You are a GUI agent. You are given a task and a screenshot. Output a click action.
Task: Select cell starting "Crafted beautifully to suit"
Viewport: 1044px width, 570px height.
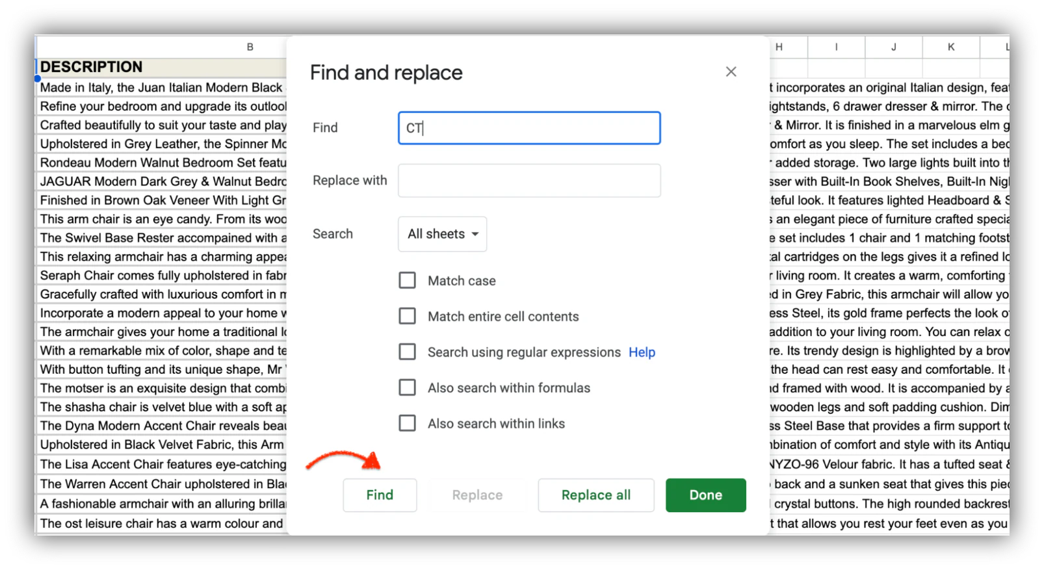tap(162, 125)
